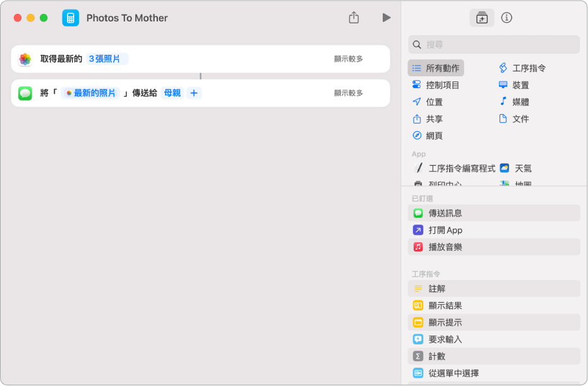Add the pinned 傳送訊息 action

coord(494,213)
